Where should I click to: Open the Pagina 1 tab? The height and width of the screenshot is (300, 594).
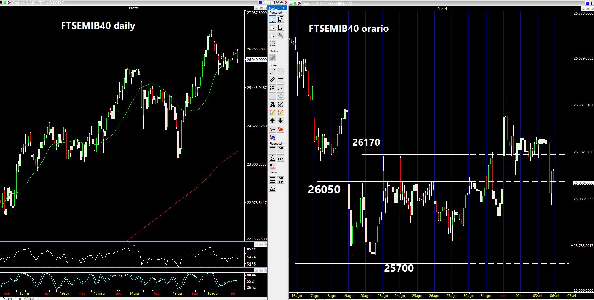click(9, 298)
